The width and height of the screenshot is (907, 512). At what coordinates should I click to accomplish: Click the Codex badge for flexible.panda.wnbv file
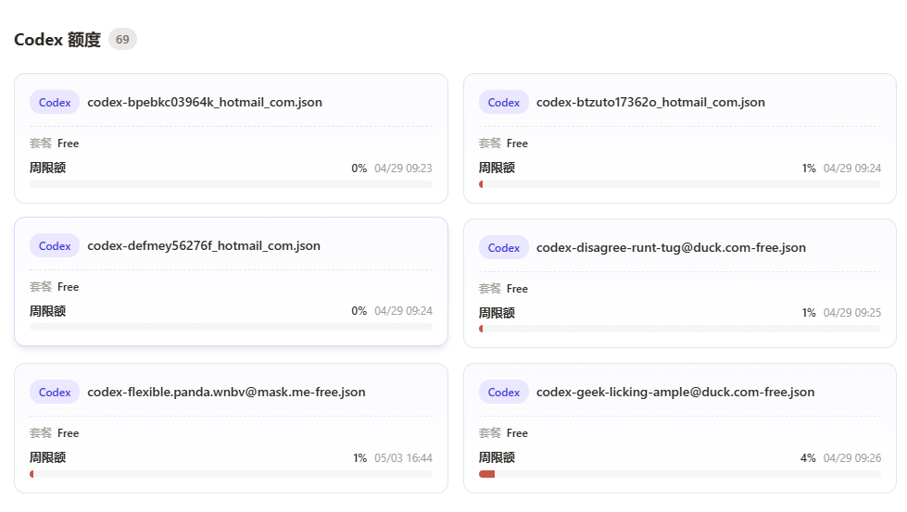[55, 392]
